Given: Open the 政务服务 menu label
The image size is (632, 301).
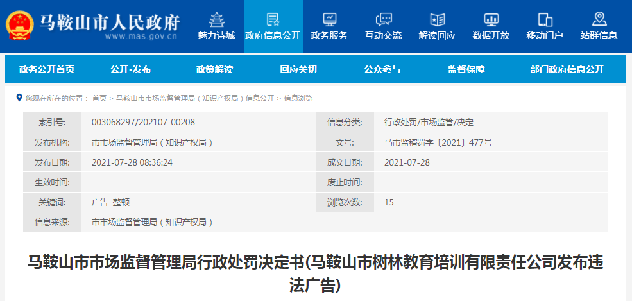Looking at the screenshot, I should click(329, 35).
